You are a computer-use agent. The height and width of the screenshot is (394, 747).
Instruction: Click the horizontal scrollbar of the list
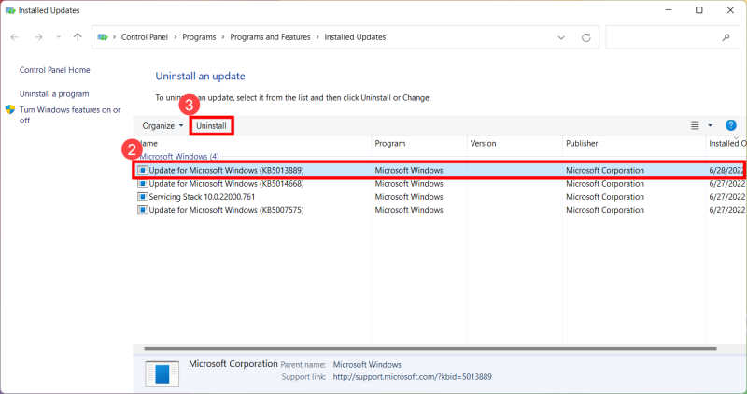tap(430, 349)
